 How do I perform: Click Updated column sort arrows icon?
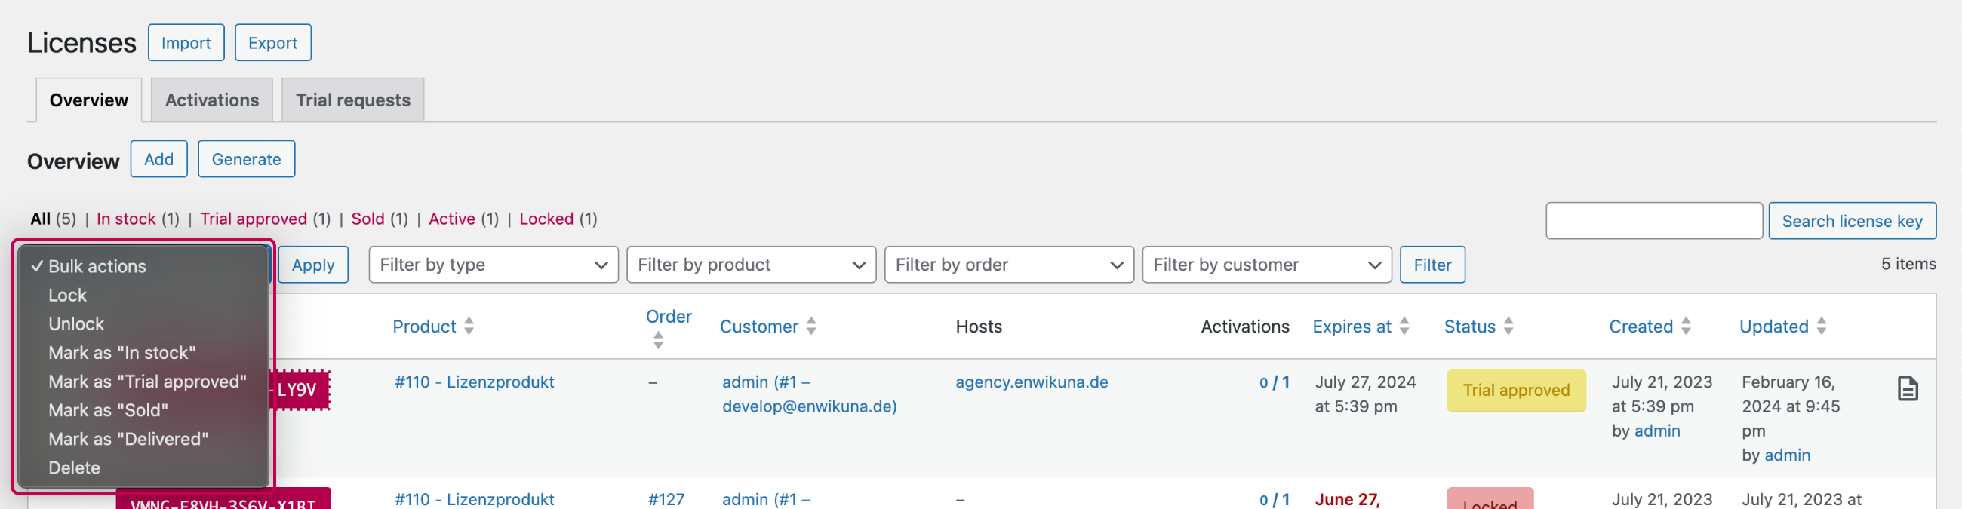tap(1821, 327)
